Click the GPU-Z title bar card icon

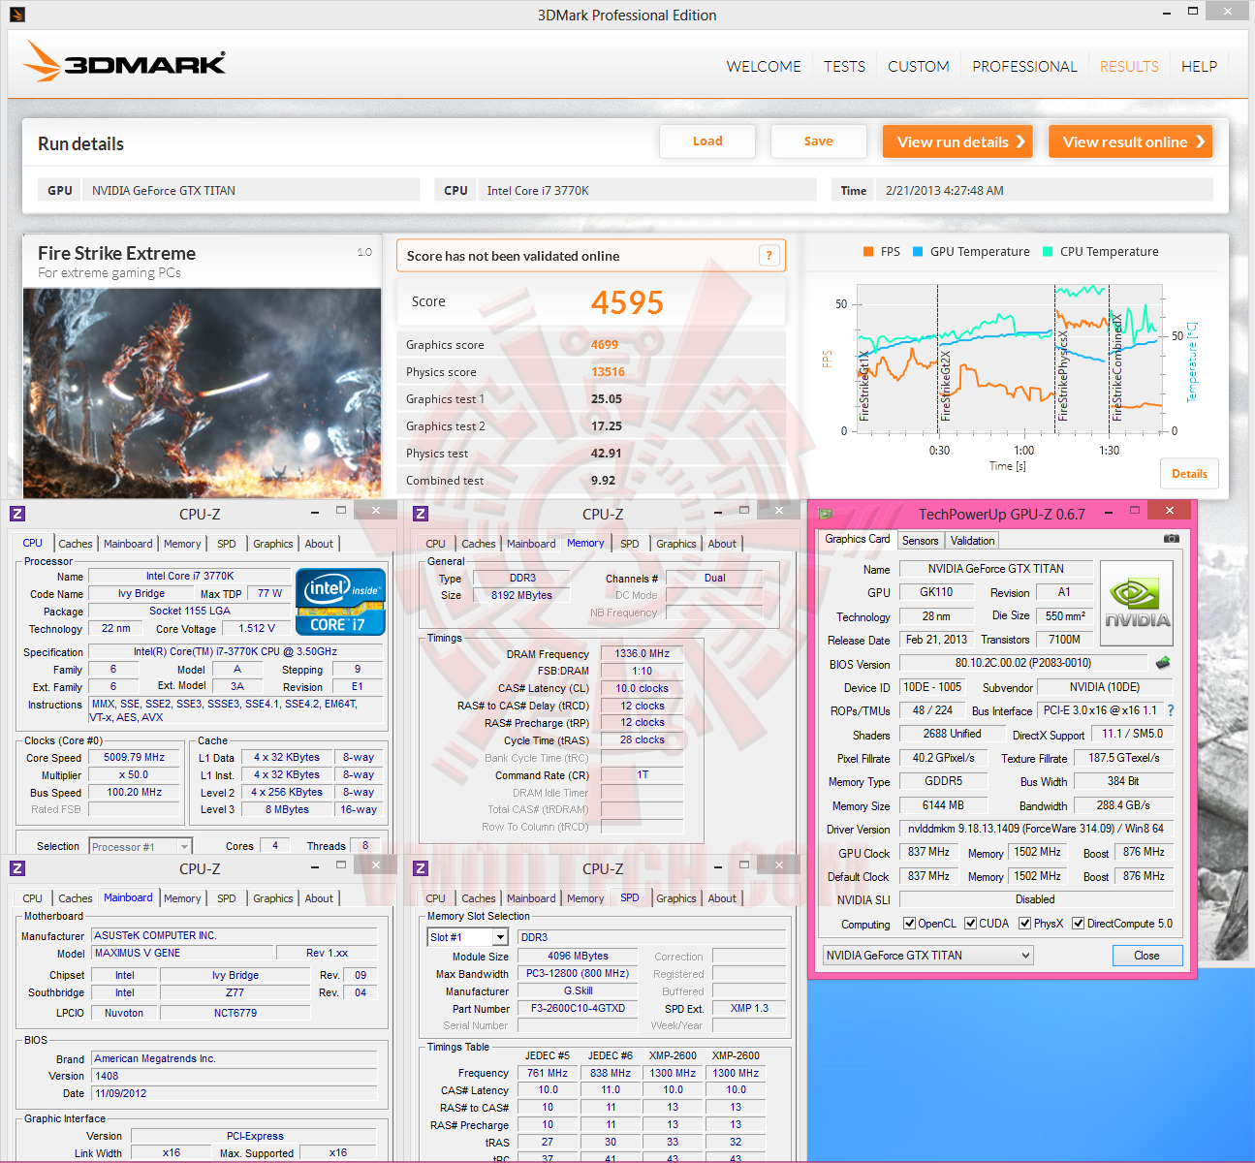(x=826, y=514)
